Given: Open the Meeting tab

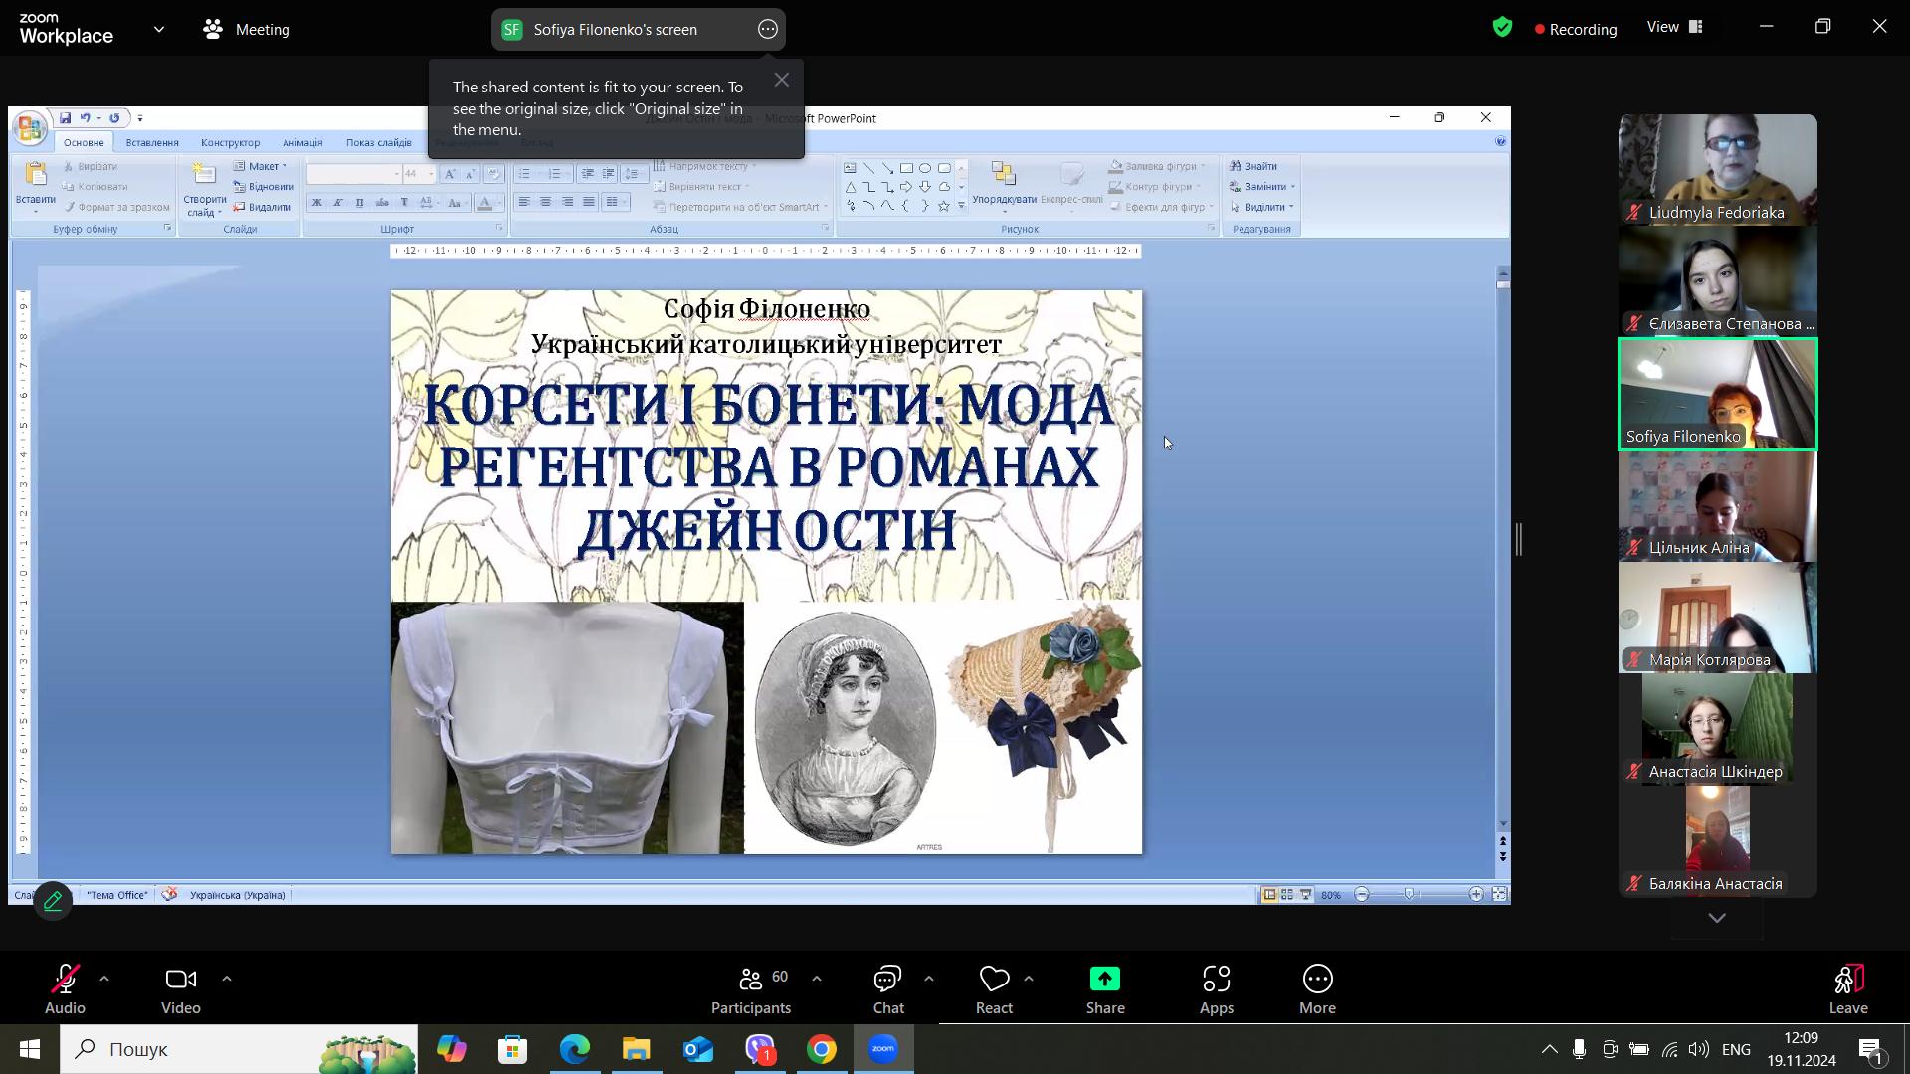Looking at the screenshot, I should pyautogui.click(x=247, y=30).
